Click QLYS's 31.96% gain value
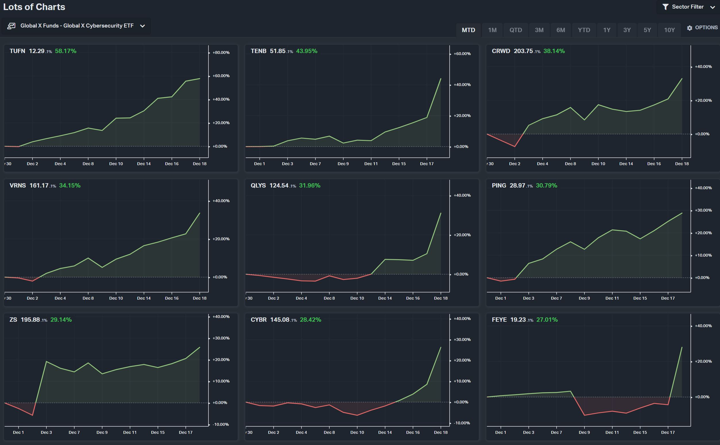The image size is (720, 445). [x=310, y=186]
